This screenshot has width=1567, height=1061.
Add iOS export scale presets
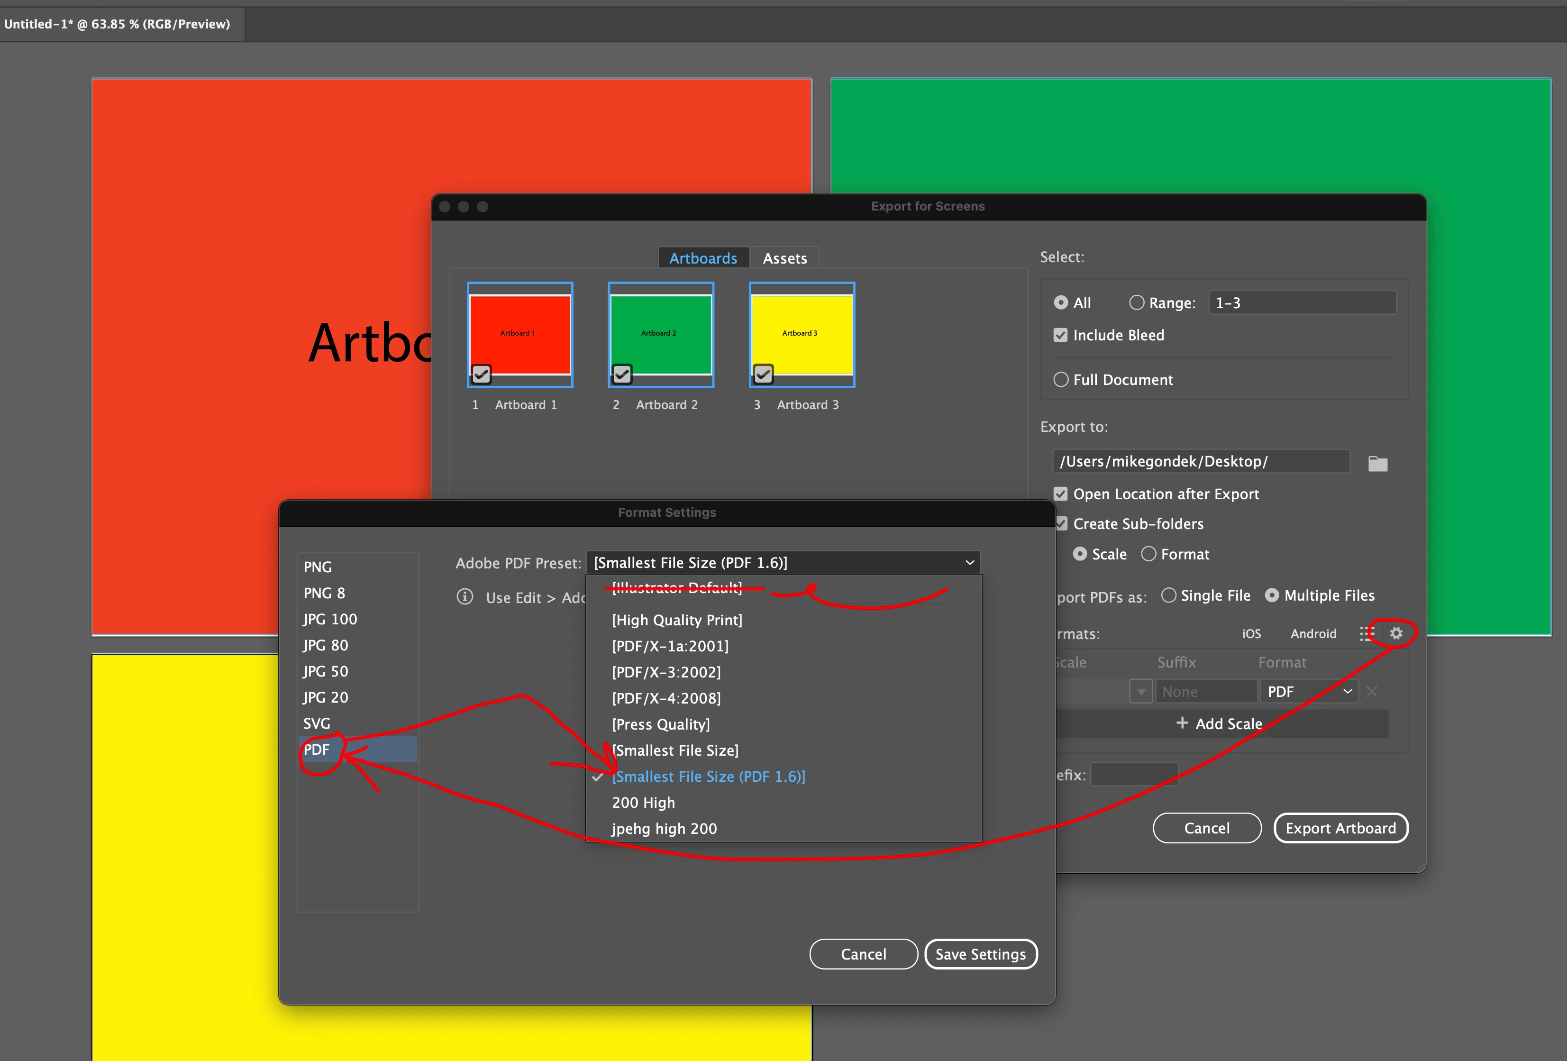click(1251, 634)
